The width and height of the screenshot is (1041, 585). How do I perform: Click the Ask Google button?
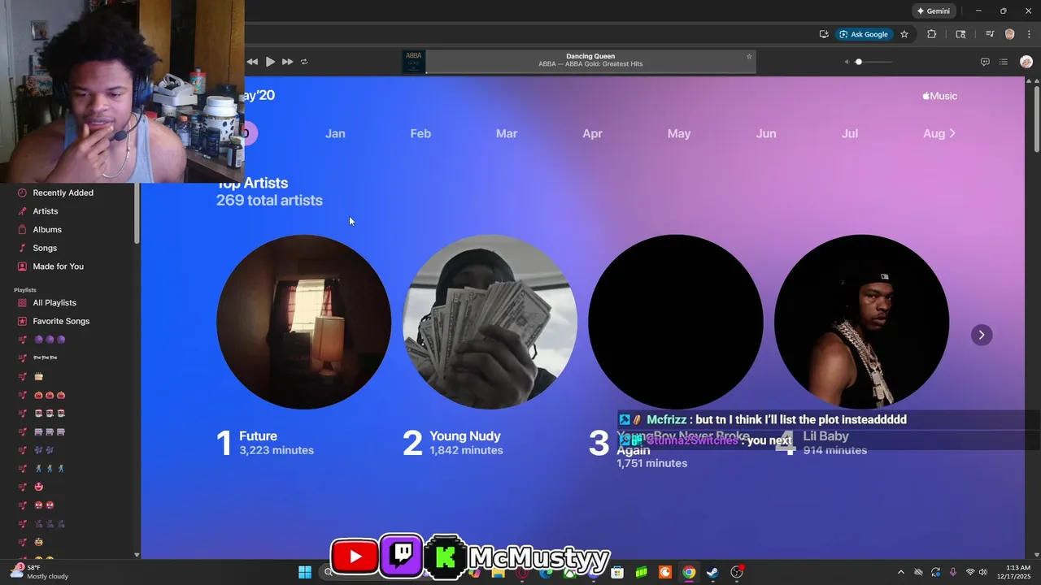coord(864,34)
